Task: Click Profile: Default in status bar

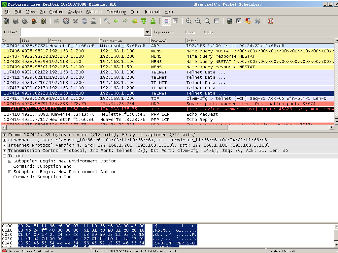Action: tap(282, 251)
